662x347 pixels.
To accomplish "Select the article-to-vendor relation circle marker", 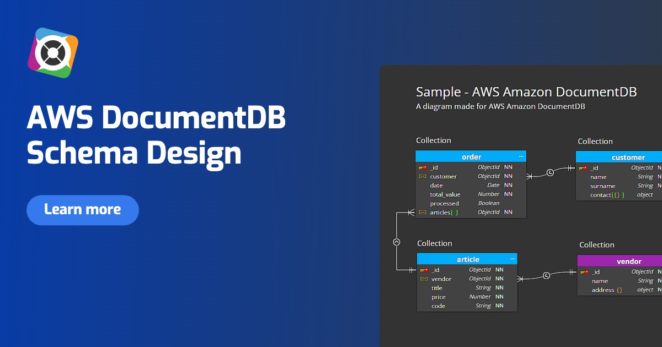I will click(546, 275).
